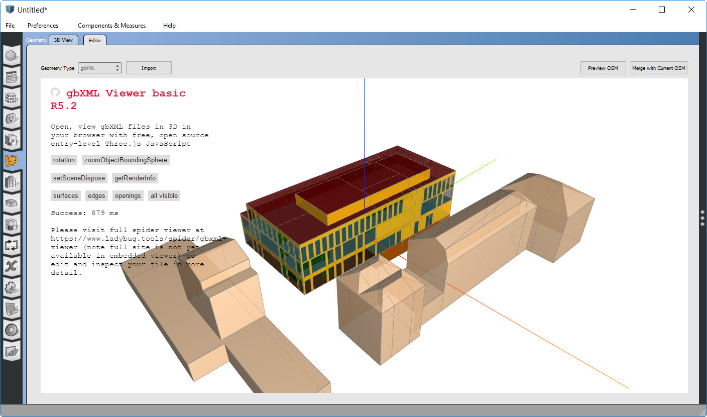Open the Schedules tab calendar icon

click(x=12, y=77)
